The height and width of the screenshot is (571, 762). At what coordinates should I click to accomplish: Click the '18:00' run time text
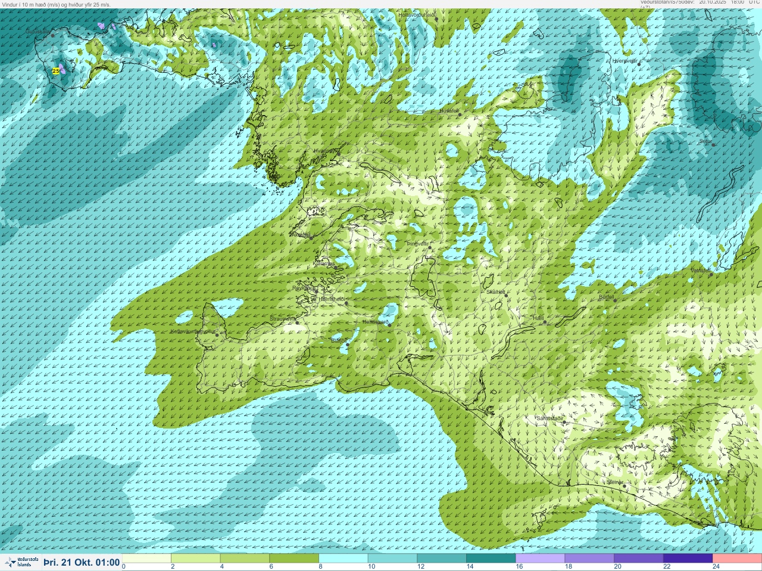coord(738,2)
